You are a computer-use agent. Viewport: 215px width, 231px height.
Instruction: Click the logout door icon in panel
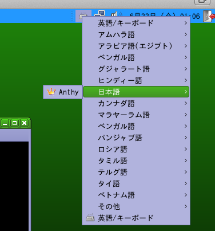point(209,16)
